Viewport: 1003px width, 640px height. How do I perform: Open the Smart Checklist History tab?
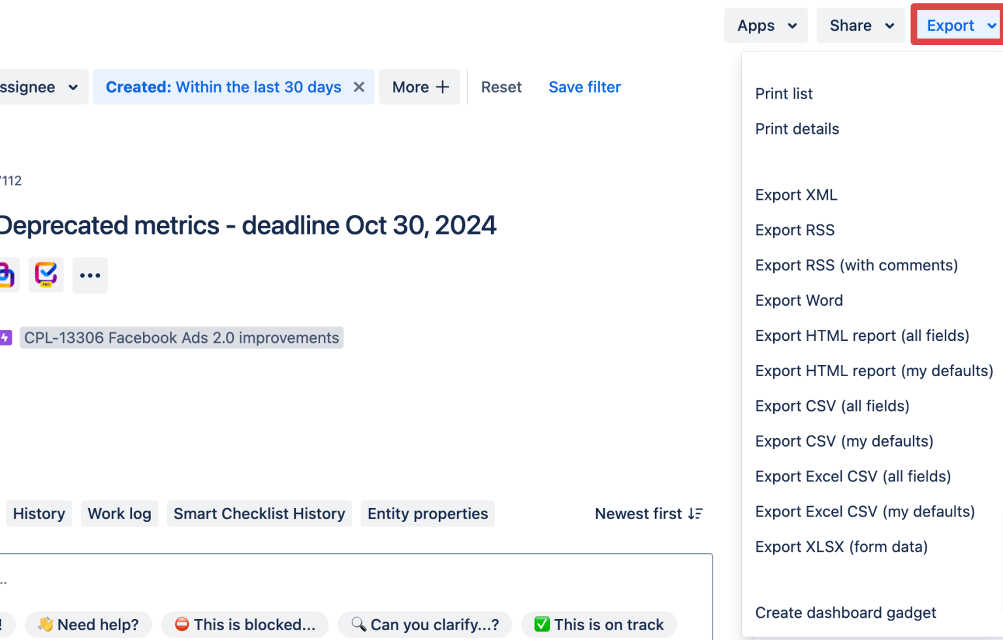coord(259,513)
